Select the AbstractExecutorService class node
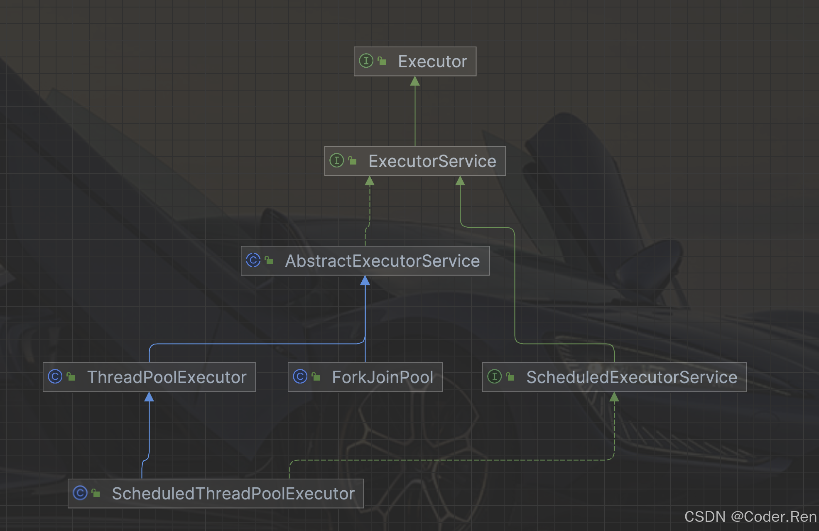Image resolution: width=819 pixels, height=531 pixels. coord(365,261)
